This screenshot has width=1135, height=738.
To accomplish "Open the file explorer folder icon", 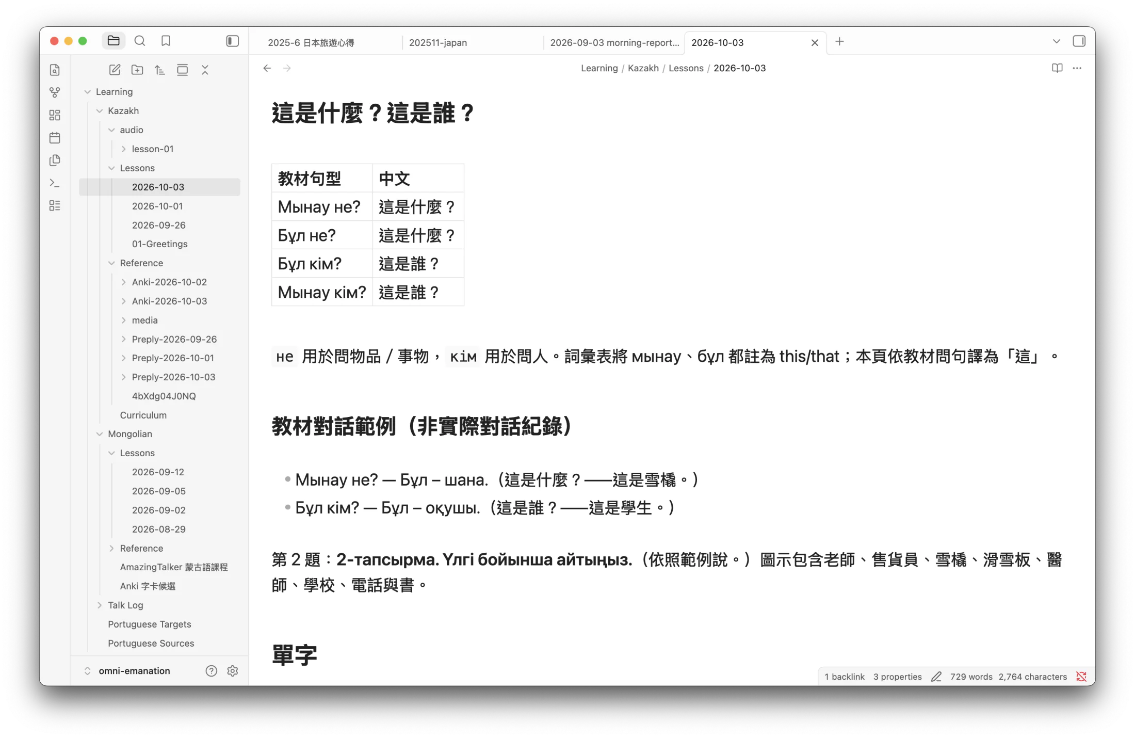I will [113, 41].
